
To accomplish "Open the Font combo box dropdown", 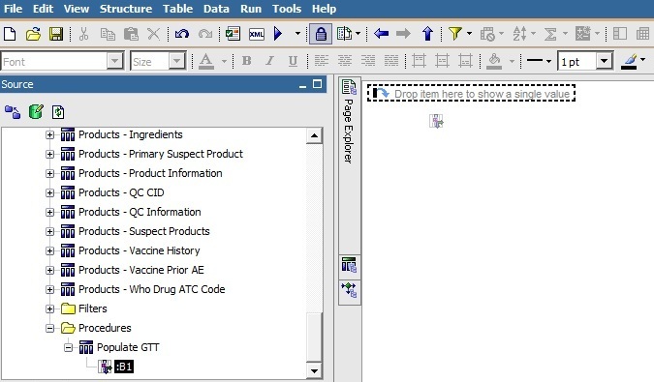I will point(114,62).
